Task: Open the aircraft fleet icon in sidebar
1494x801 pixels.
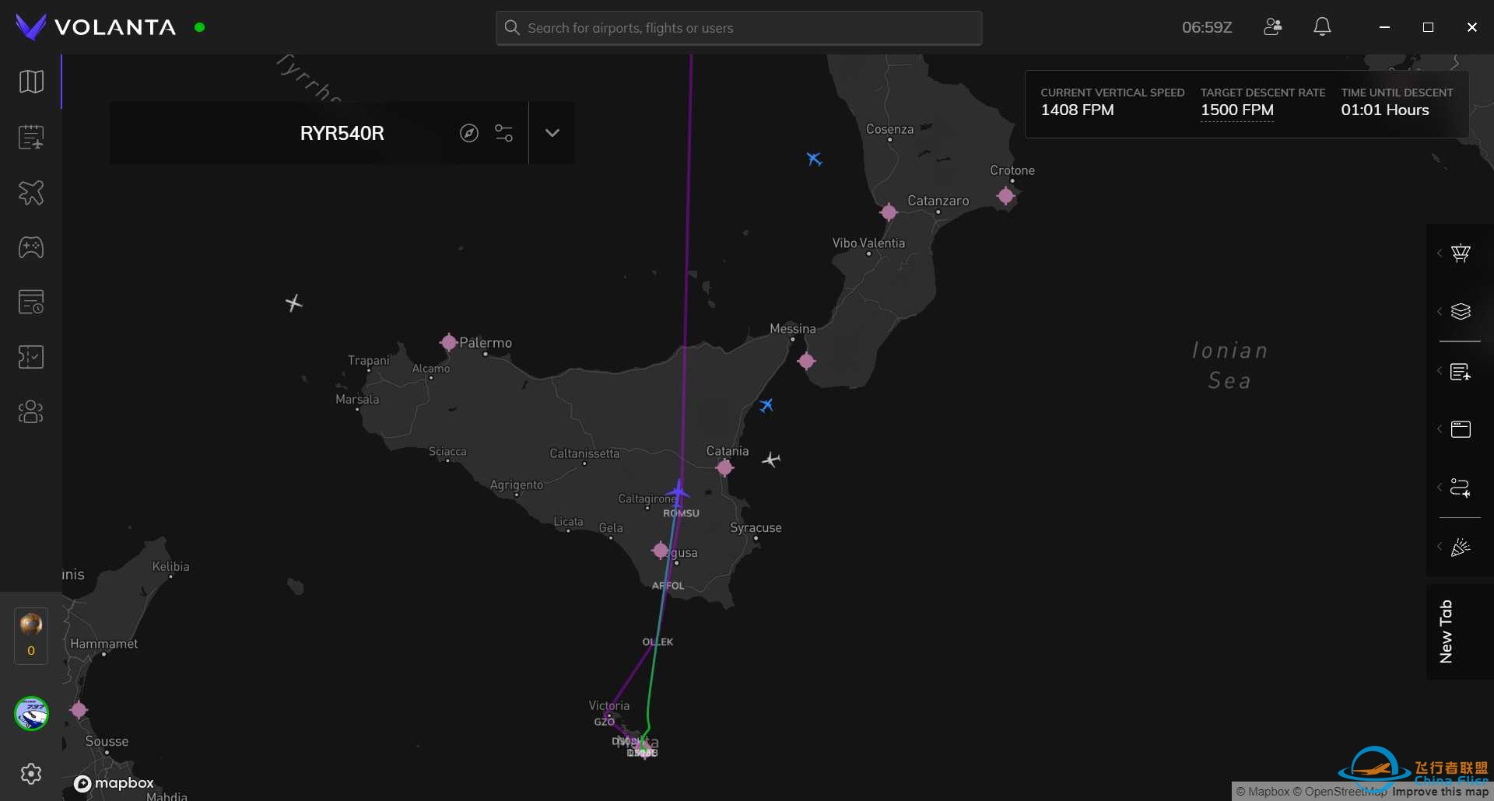Action: [31, 192]
